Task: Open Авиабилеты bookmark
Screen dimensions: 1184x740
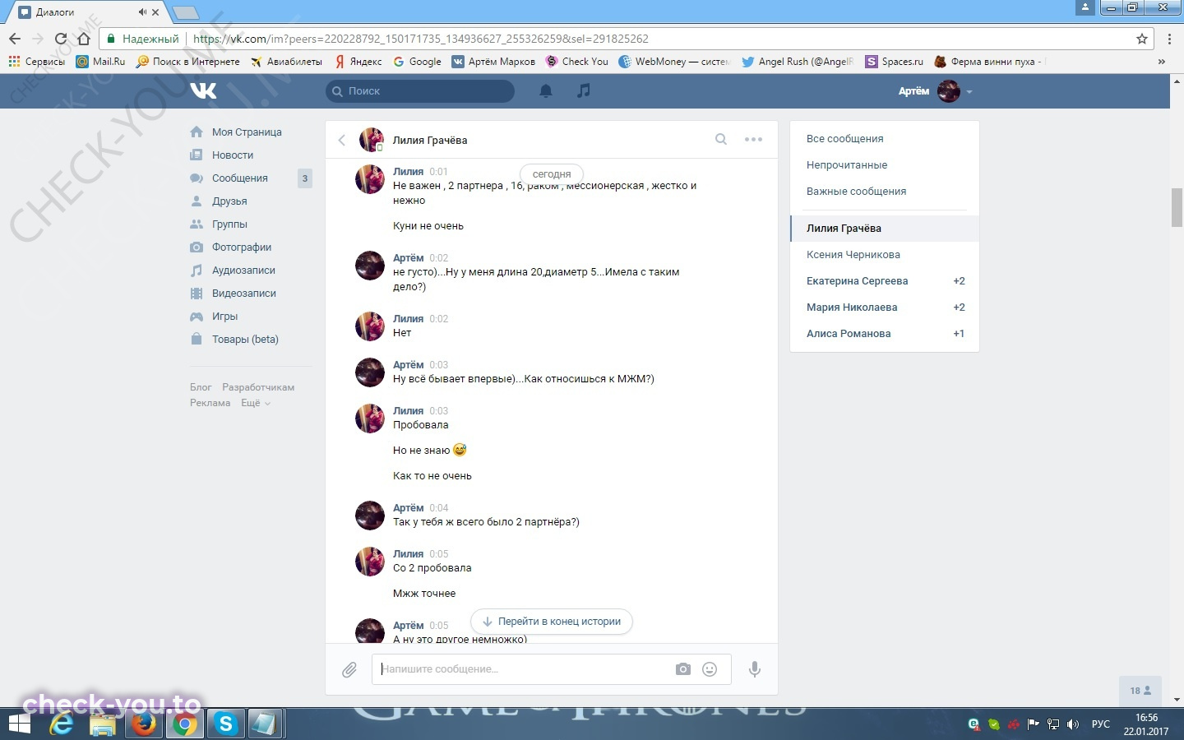Action: [x=286, y=62]
